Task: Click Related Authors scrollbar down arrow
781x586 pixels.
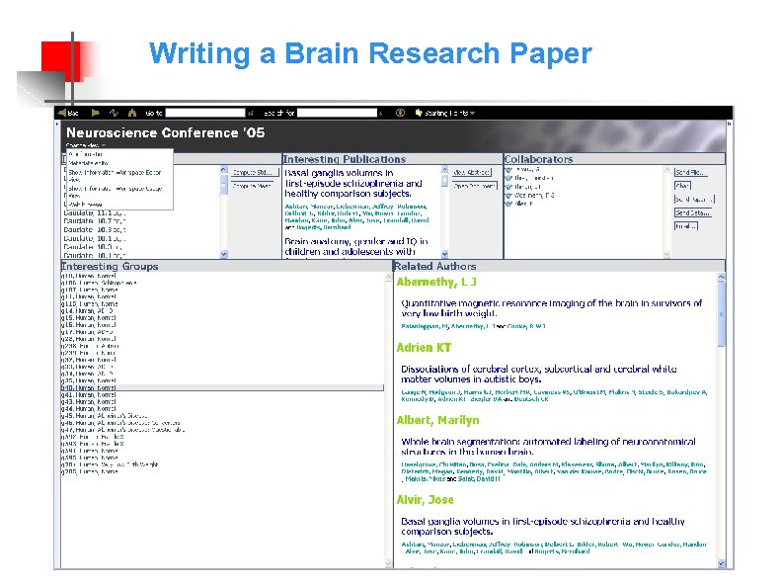Action: pyautogui.click(x=721, y=563)
